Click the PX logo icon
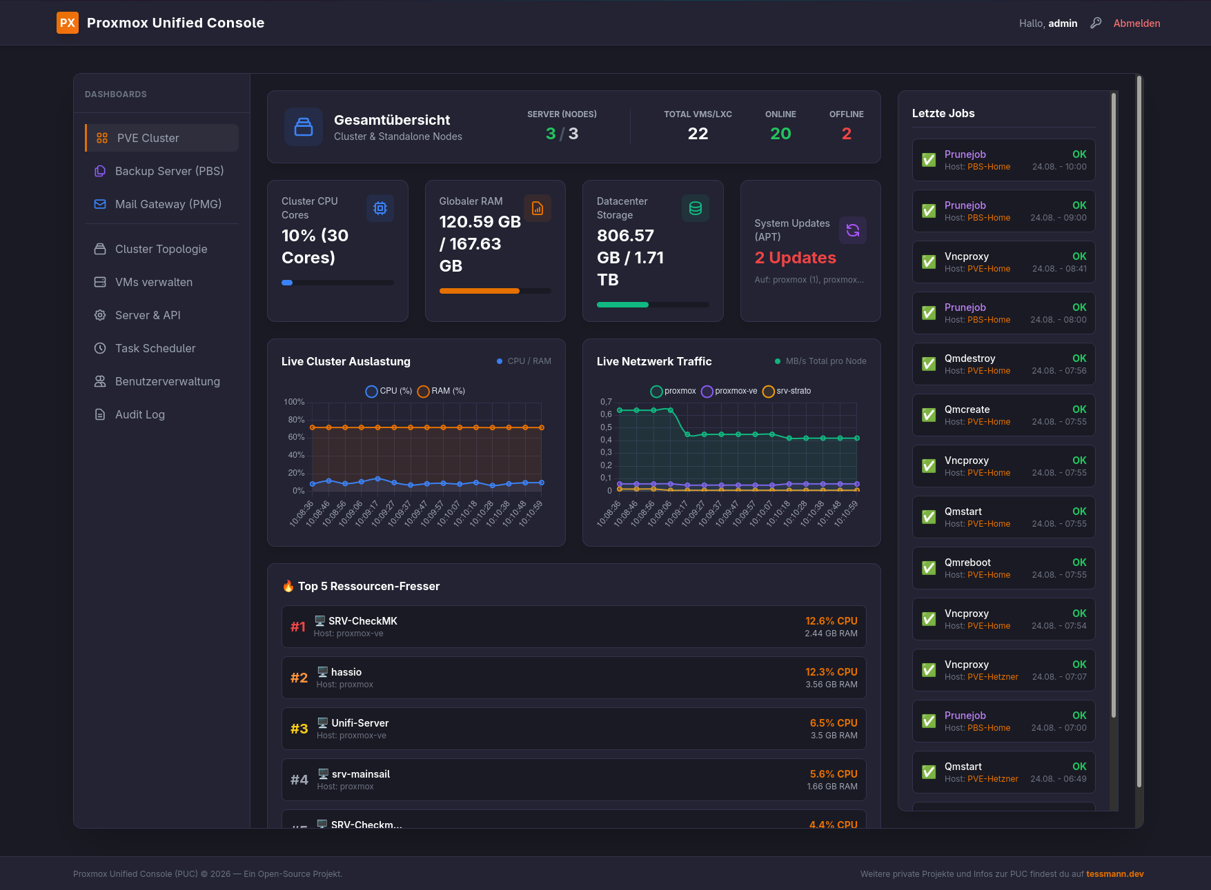The width and height of the screenshot is (1211, 890). click(68, 23)
